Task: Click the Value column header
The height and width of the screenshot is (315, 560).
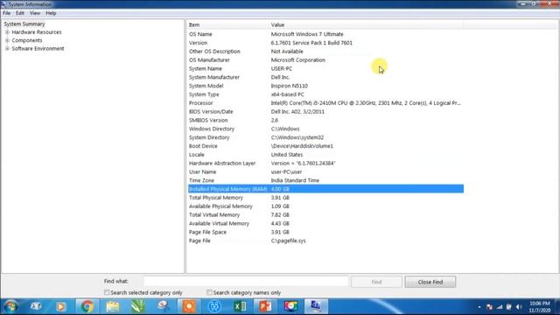Action: tap(366, 24)
